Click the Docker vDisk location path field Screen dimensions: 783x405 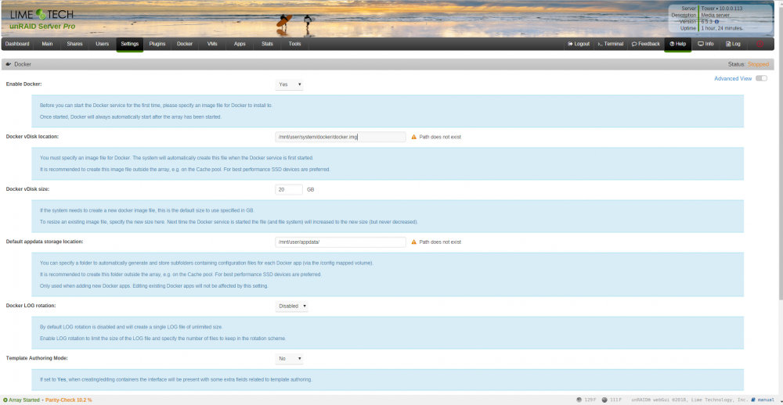tap(341, 137)
